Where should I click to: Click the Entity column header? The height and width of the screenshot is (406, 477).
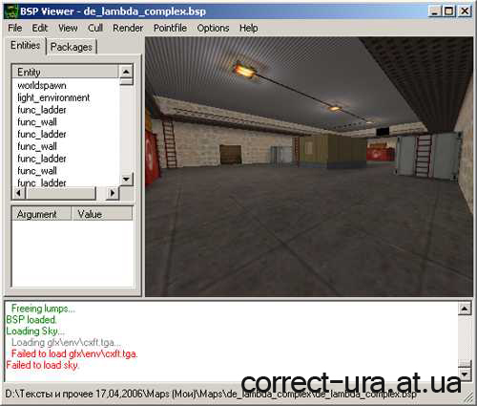[x=65, y=72]
